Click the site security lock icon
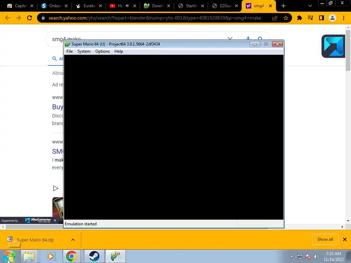Image resolution: width=351 pixels, height=263 pixels. (x=43, y=18)
